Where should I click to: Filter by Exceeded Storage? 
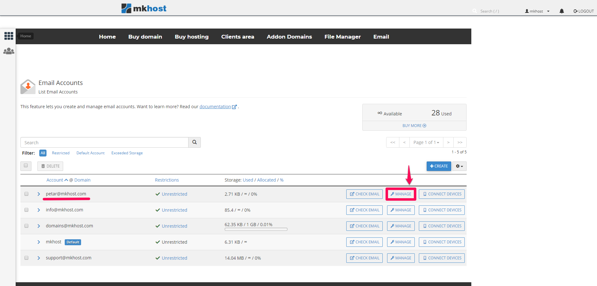tap(127, 153)
